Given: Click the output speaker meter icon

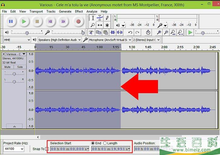Looking at the screenshot, I should (118, 25).
